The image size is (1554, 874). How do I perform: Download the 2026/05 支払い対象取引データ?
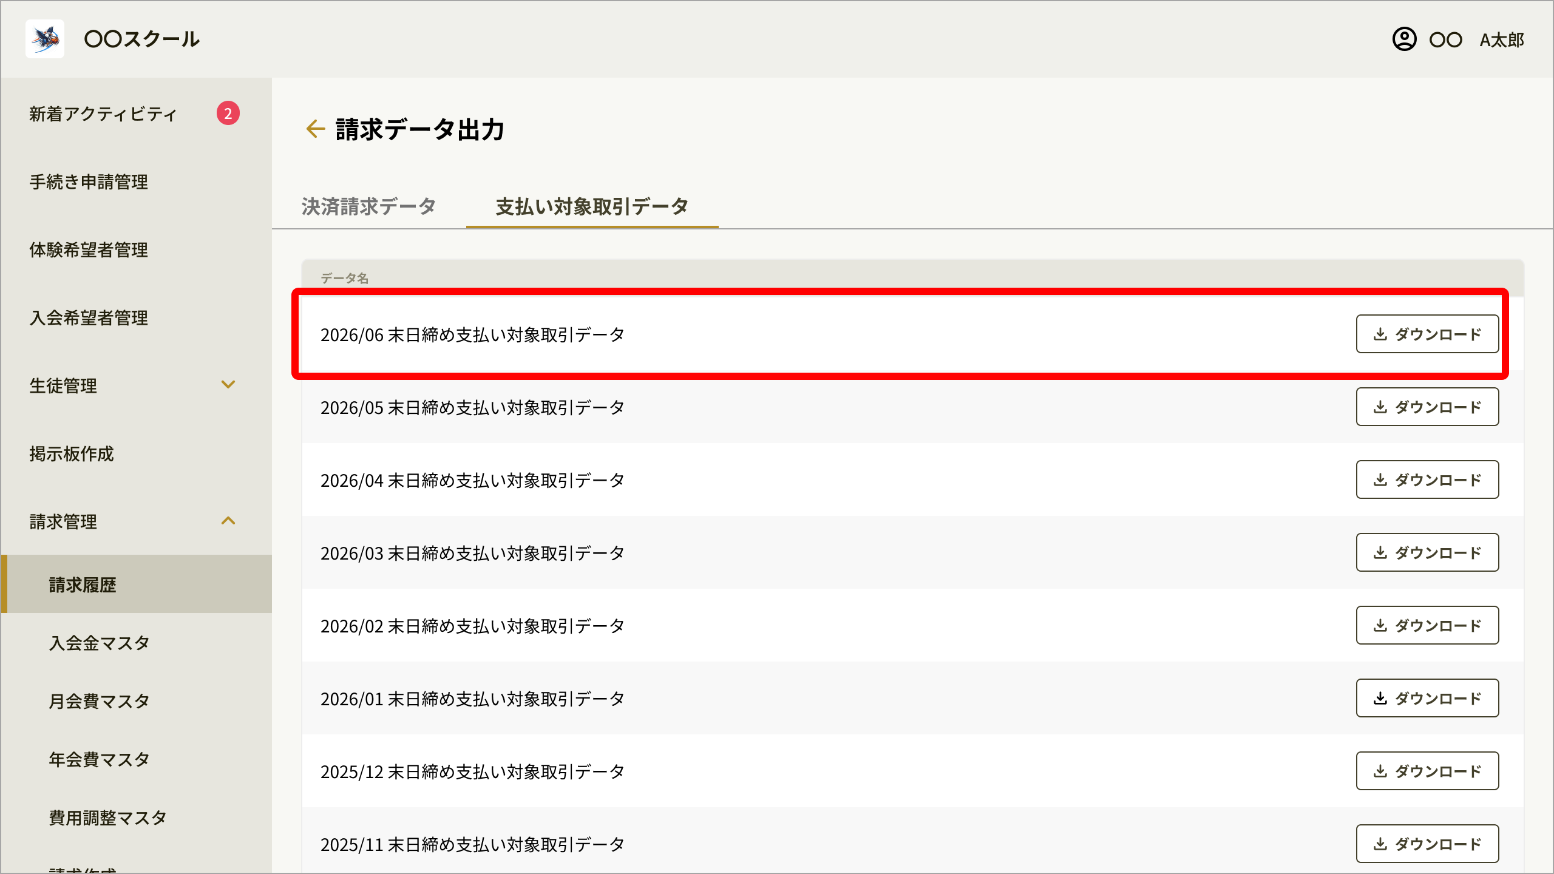point(1427,407)
